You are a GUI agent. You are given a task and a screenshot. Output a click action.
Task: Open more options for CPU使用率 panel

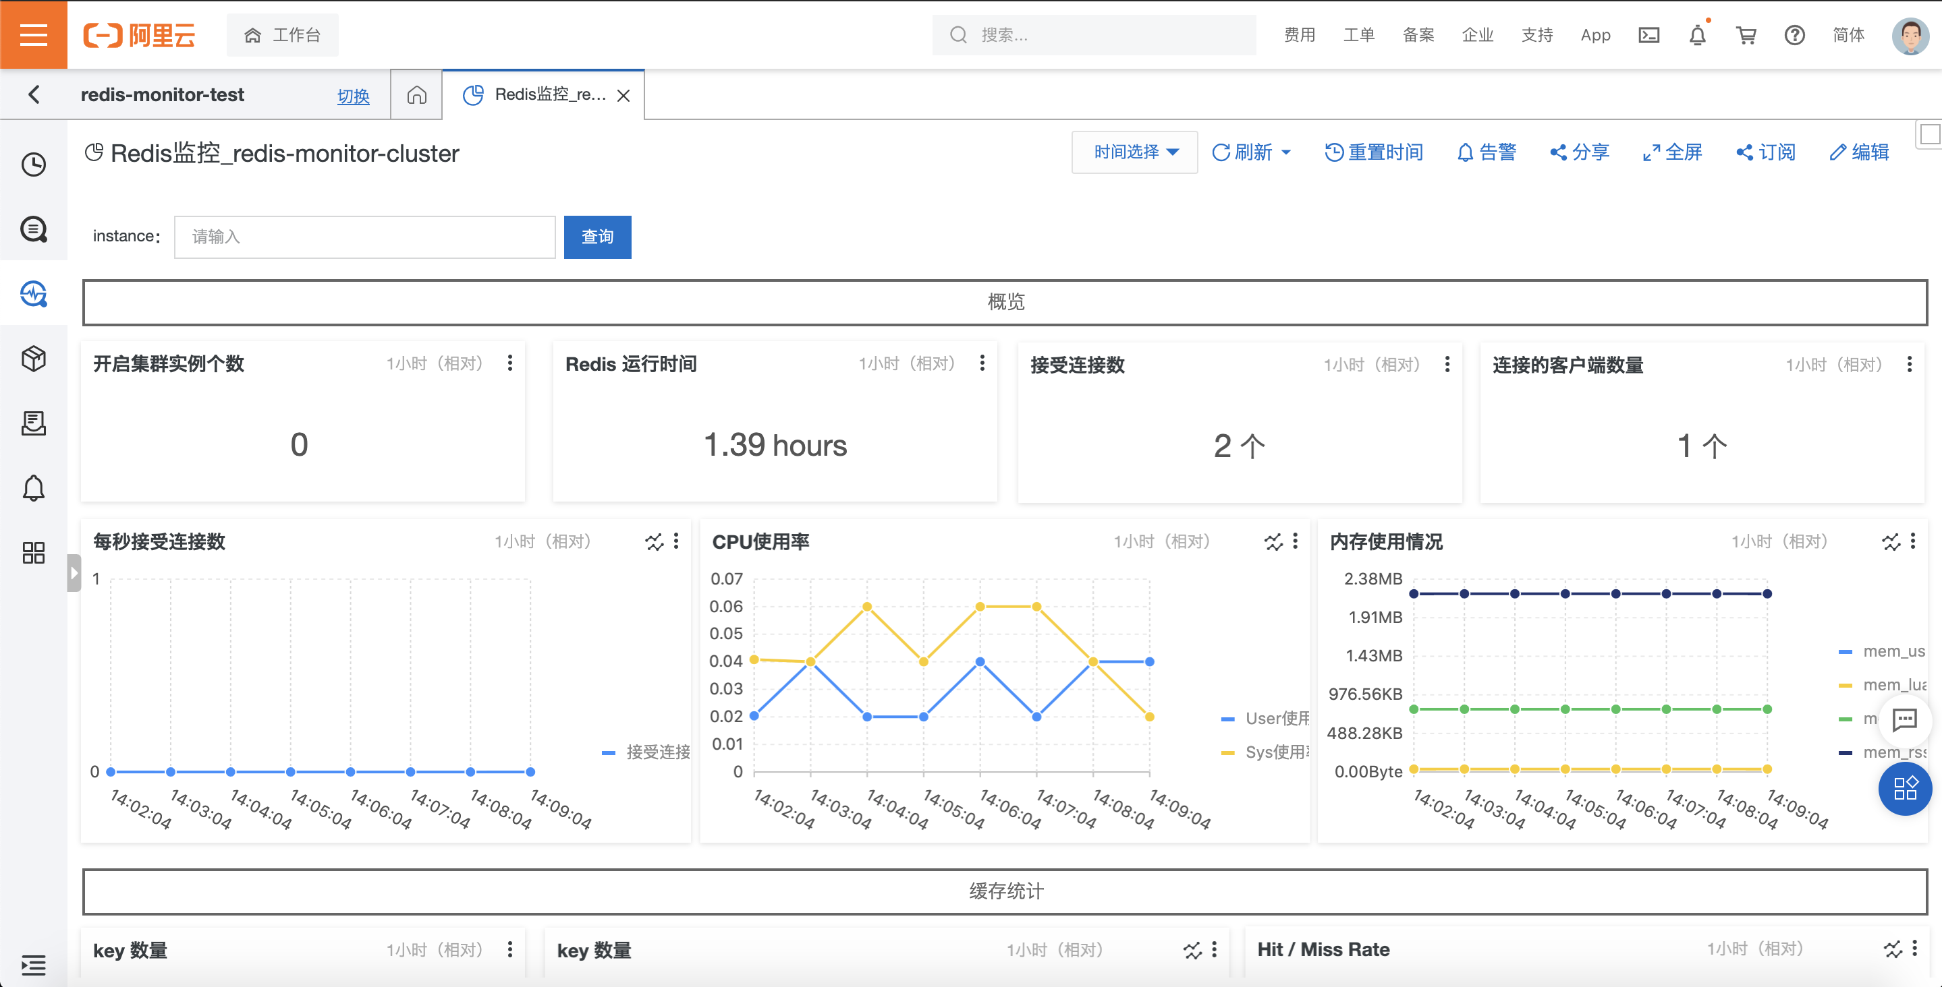pos(1295,541)
